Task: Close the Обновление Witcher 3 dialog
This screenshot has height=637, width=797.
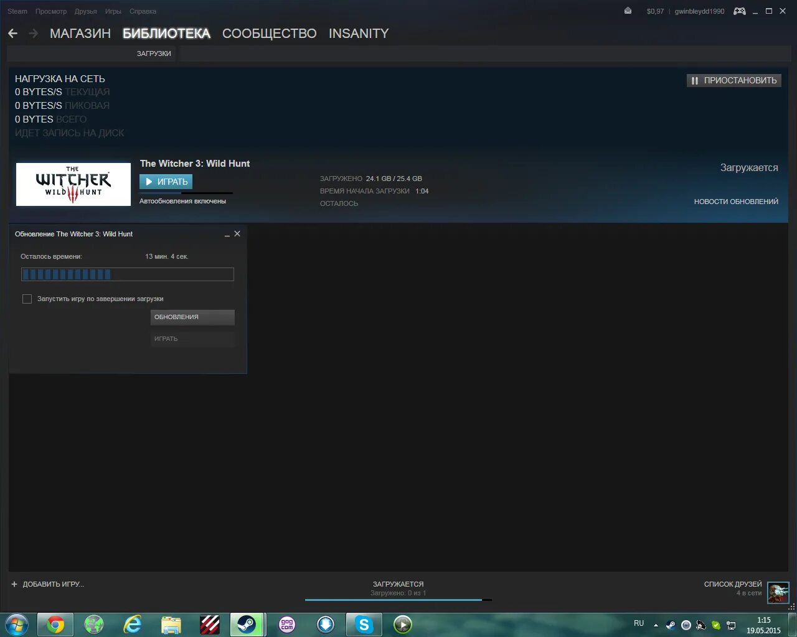Action: (x=237, y=234)
